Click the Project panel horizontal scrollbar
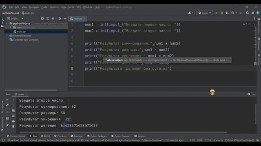The width and height of the screenshot is (261, 146). [31, 90]
